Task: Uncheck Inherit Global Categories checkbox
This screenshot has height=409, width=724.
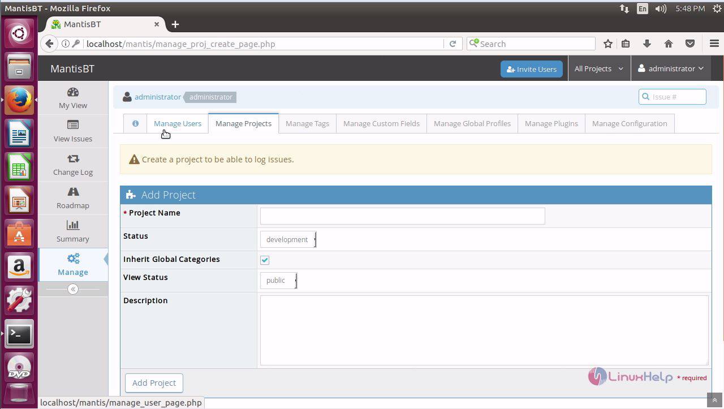Action: (265, 260)
